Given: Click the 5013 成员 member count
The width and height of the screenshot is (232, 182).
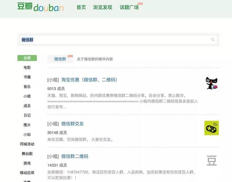Looking at the screenshot, I should point(56,89).
